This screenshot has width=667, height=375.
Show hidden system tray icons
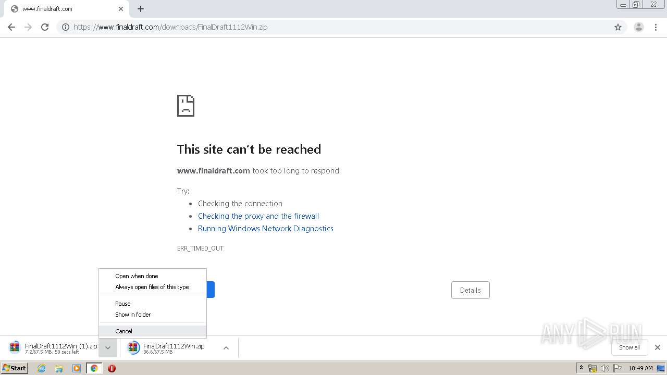(581, 368)
